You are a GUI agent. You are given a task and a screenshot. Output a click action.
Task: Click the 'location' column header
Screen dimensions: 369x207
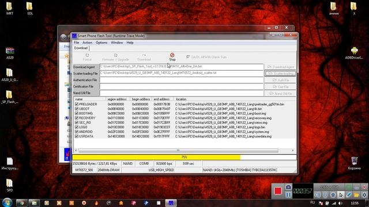[234, 99]
